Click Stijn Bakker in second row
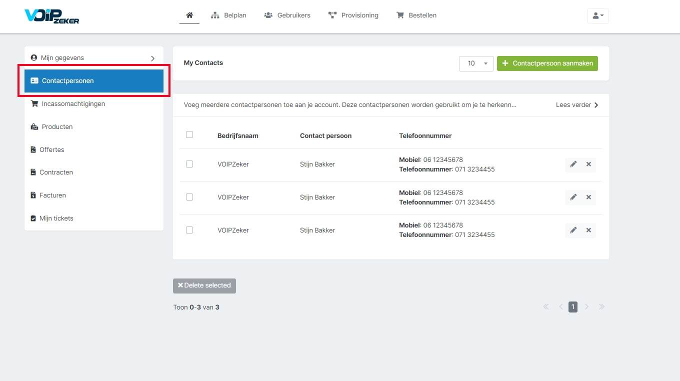The height and width of the screenshot is (381, 680). (317, 197)
